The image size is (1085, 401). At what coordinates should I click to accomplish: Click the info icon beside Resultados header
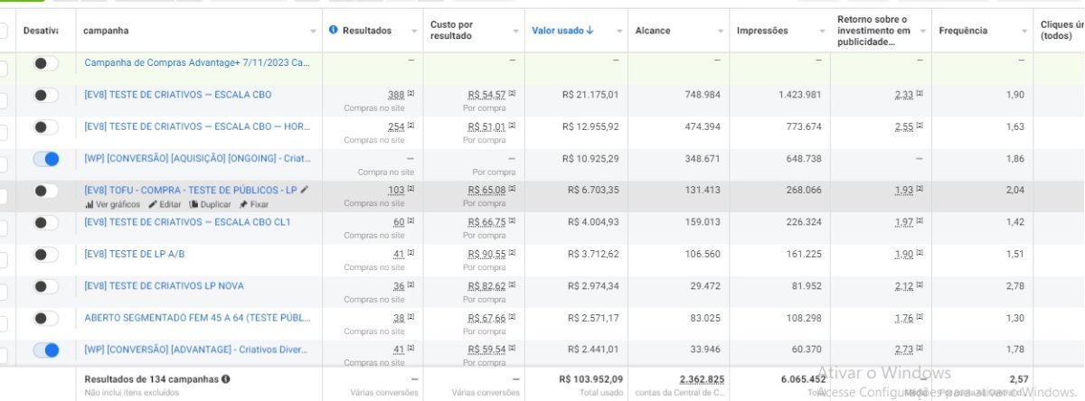pyautogui.click(x=333, y=30)
